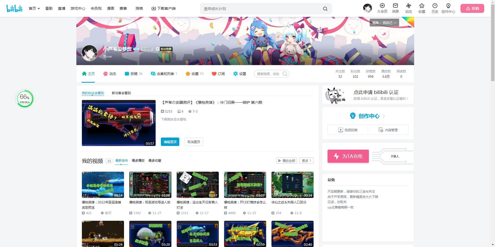Sort videos by 最新发布
Screen dimensions: 495x247
point(122,161)
